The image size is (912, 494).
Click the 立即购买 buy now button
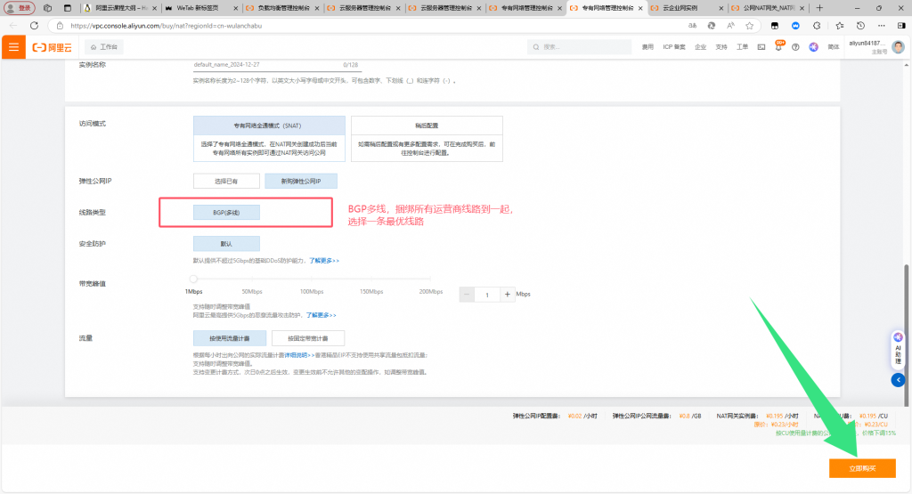[x=861, y=468]
